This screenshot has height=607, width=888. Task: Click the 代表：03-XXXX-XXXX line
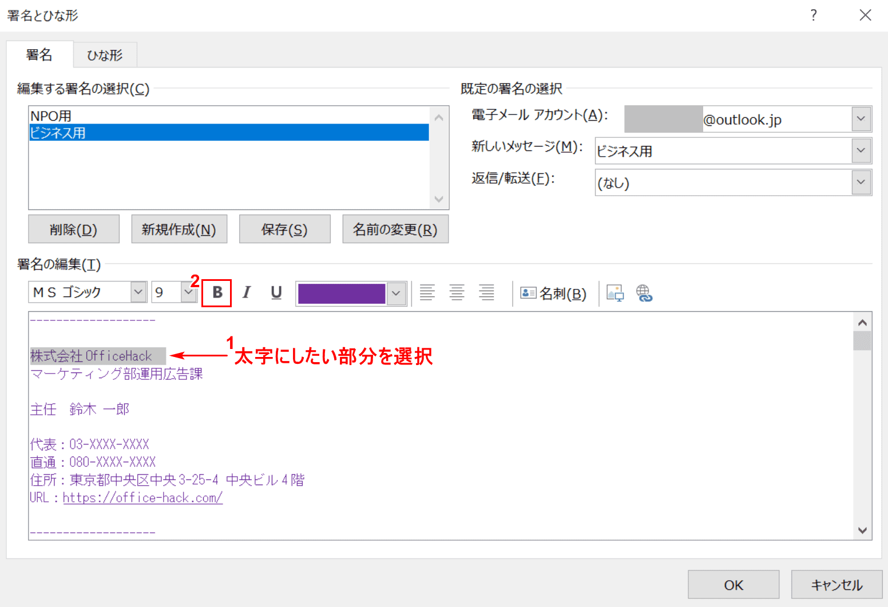90,445
